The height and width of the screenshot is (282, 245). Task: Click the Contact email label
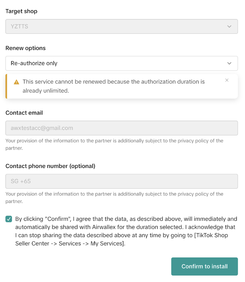(24, 113)
